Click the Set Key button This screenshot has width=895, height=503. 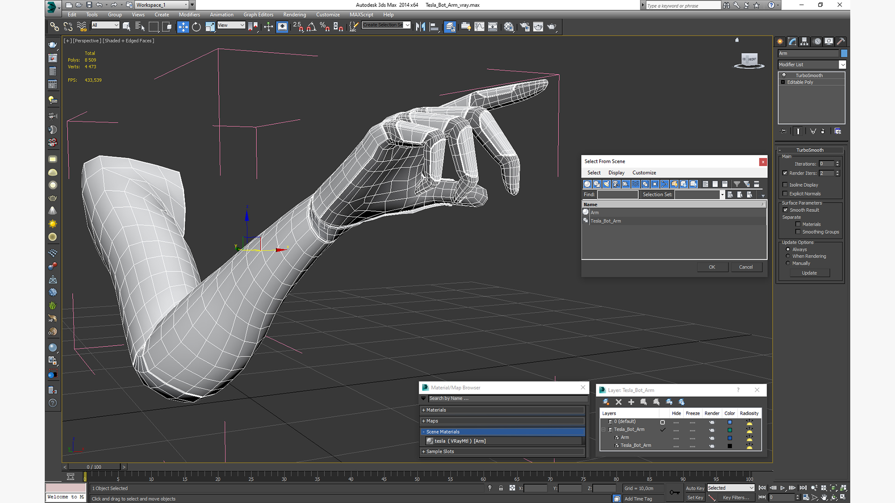pyautogui.click(x=695, y=498)
